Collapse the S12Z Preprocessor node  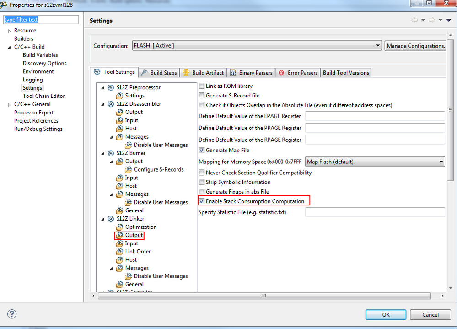pyautogui.click(x=102, y=88)
